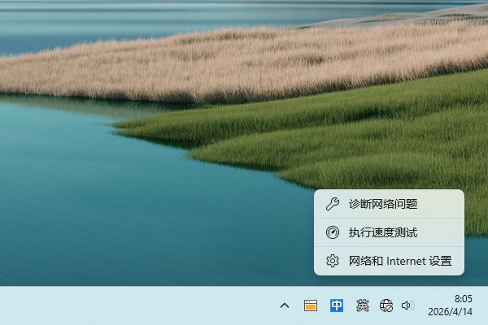The width and height of the screenshot is (488, 325).
Task: Click the wrench icon for network diagnosis
Action: [332, 204]
